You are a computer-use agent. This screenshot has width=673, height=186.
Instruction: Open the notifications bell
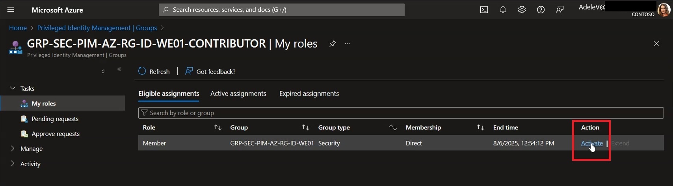click(x=503, y=10)
